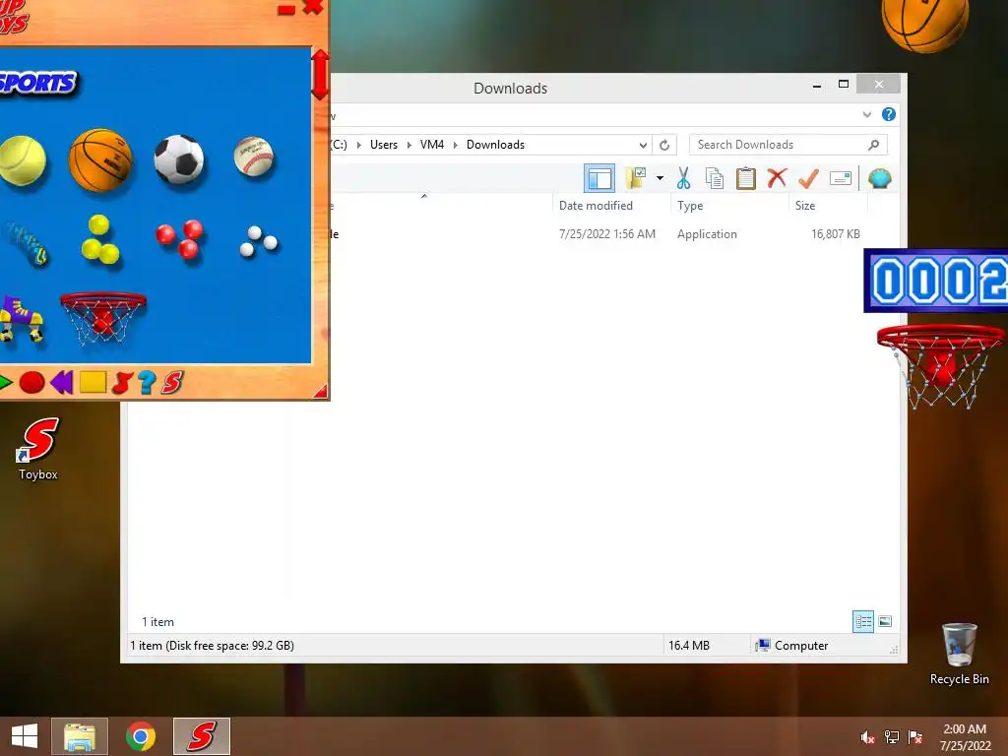This screenshot has height=756, width=1008.
Task: Expand the ribbon chevron in Downloads window
Action: [x=866, y=114]
